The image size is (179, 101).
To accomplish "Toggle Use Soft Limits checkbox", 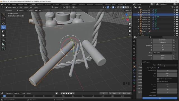I will pos(158,81).
